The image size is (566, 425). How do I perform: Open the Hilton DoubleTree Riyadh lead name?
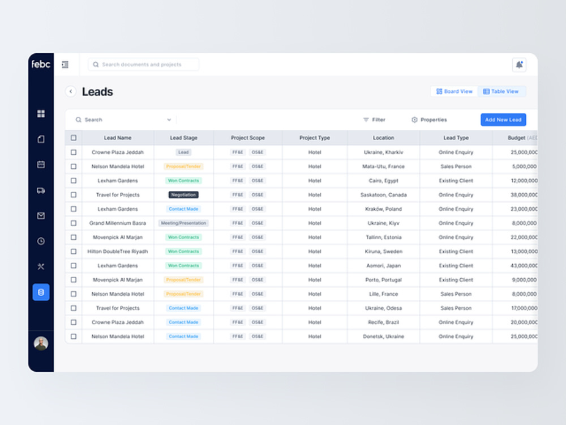[118, 251]
